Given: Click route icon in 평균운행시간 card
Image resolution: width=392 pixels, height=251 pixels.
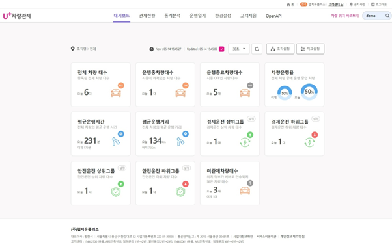Looking at the screenshot, I should pos(116,142).
